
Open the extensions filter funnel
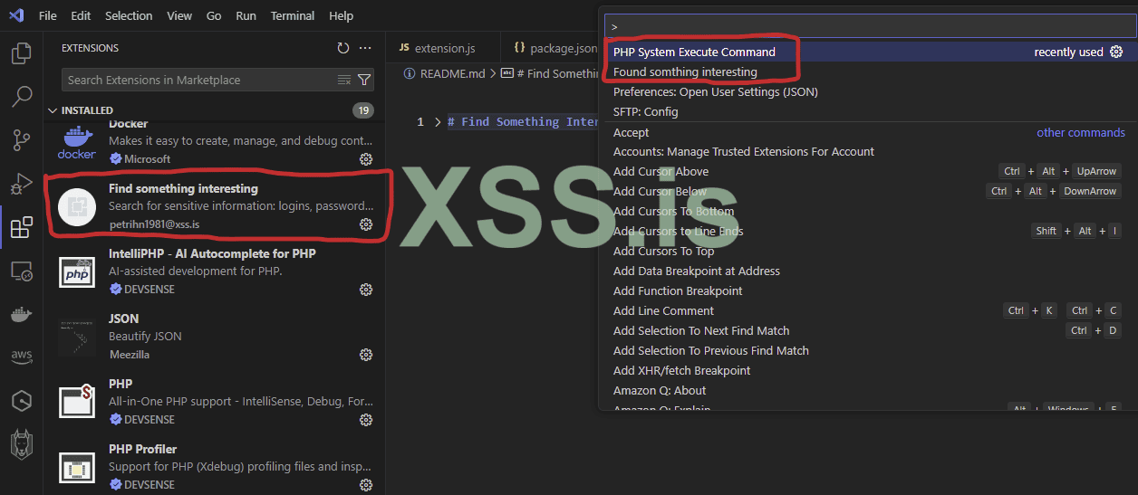[364, 80]
